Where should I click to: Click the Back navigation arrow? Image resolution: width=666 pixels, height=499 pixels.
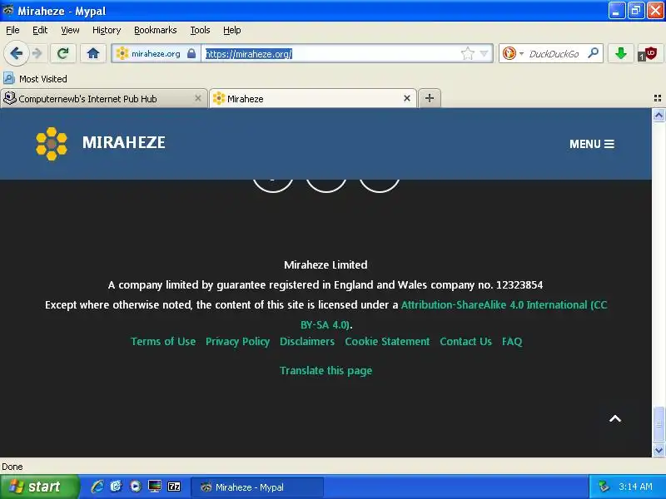click(x=16, y=54)
